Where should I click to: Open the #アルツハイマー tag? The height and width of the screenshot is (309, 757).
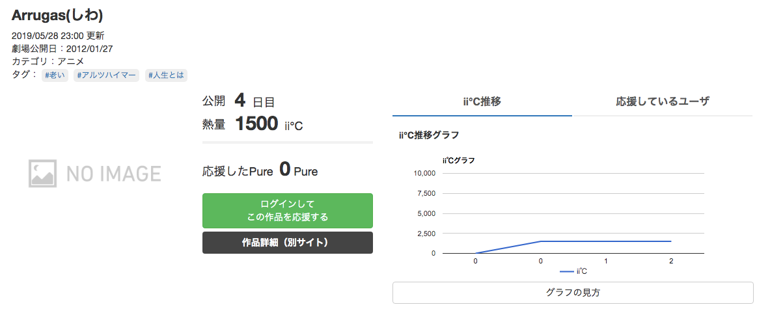click(x=106, y=75)
